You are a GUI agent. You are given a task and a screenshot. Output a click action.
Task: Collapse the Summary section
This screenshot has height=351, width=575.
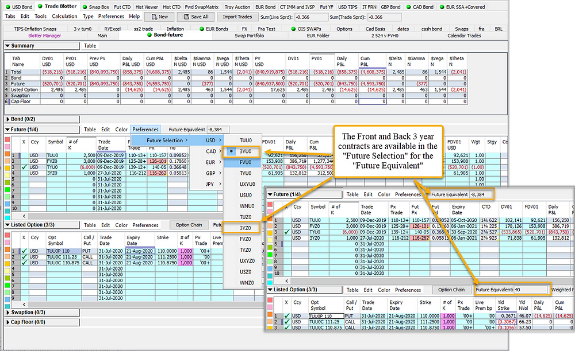tap(7, 46)
